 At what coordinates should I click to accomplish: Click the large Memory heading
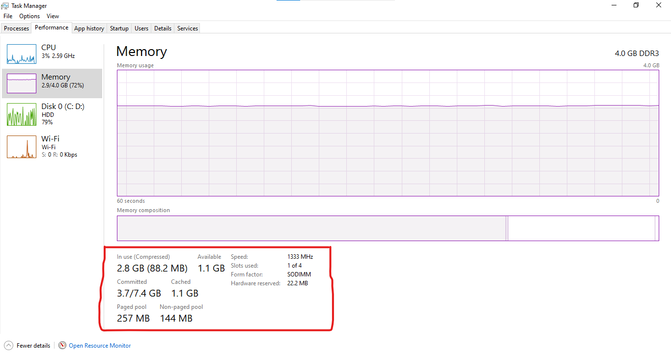tap(141, 52)
